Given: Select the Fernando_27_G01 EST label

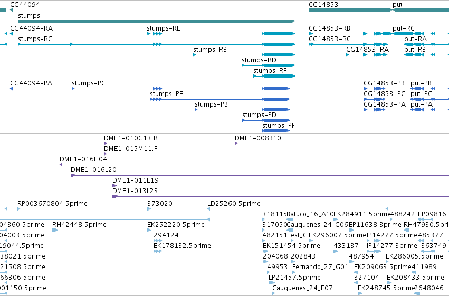Looking at the screenshot, I should (x=320, y=267).
